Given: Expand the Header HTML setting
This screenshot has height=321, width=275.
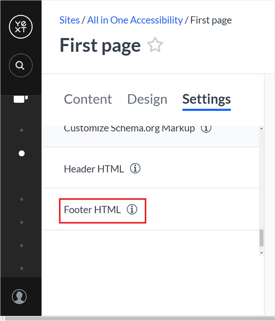Looking at the screenshot, I should click(94, 169).
